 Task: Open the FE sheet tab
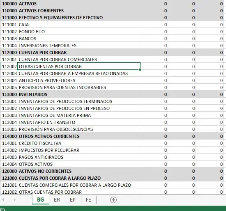(88, 200)
